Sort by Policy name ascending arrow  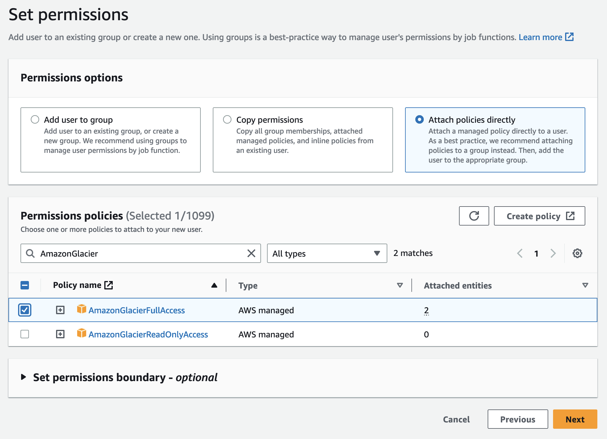click(214, 285)
